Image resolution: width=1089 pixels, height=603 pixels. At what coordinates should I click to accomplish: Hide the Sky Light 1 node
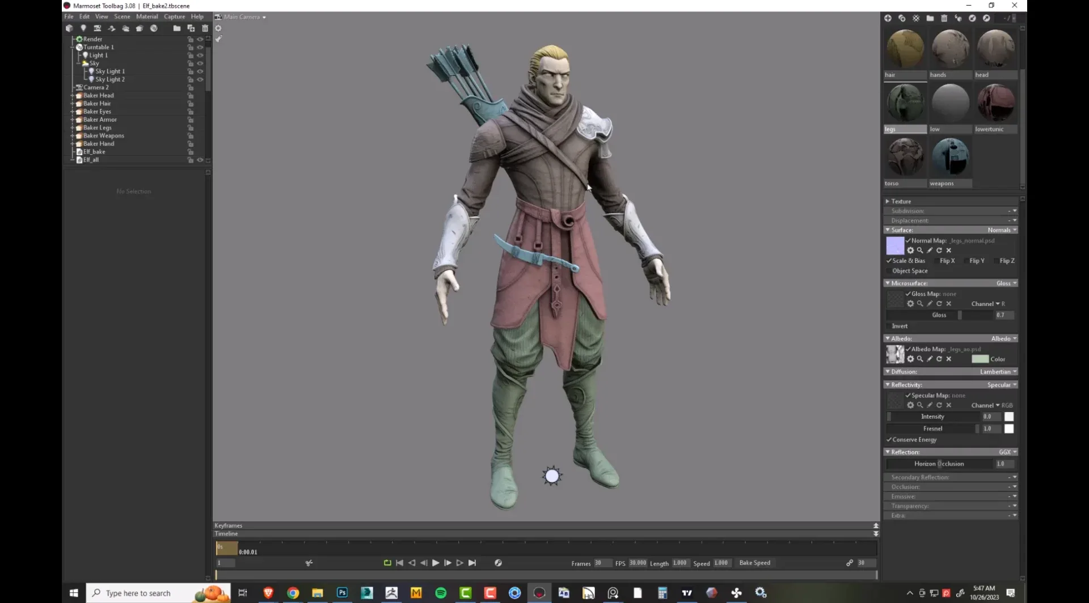point(200,71)
